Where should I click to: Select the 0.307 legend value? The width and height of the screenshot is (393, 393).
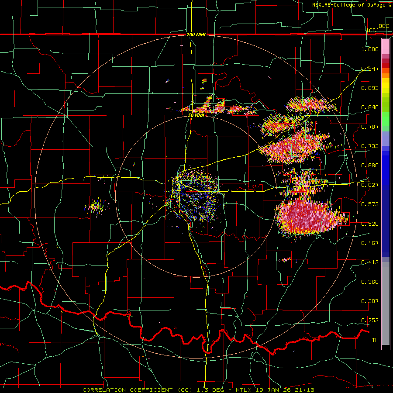(370, 301)
